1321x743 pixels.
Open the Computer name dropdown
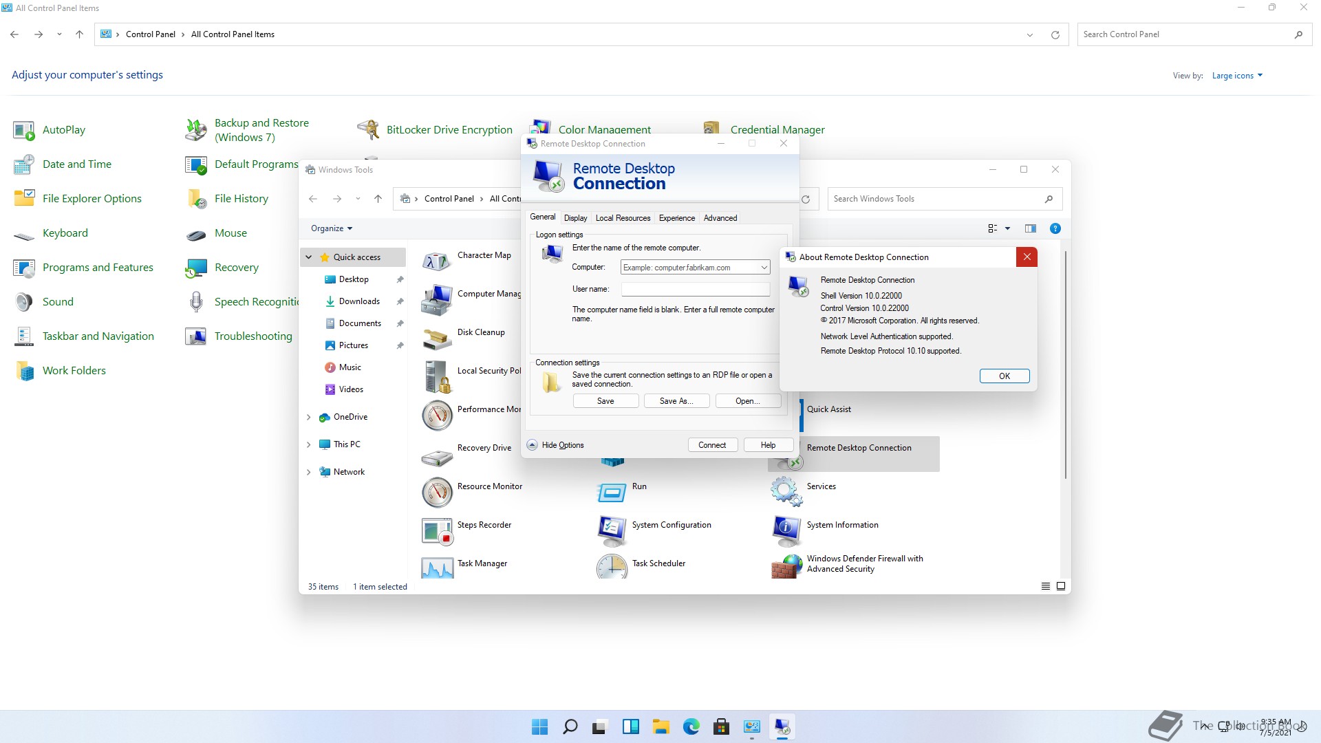tap(764, 268)
